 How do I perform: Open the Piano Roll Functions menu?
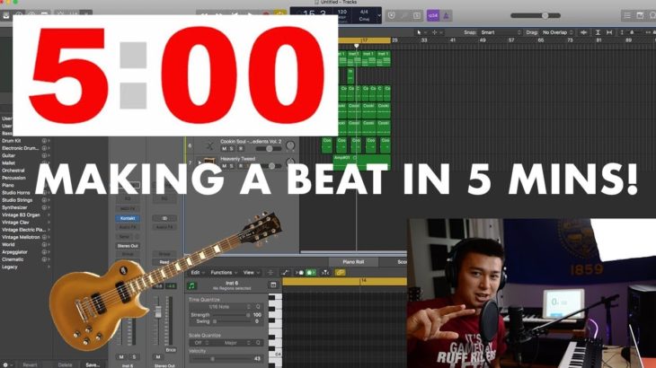click(224, 273)
